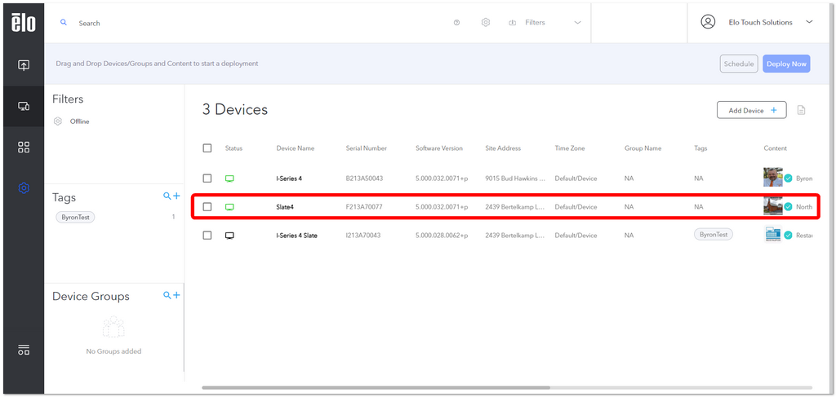The height and width of the screenshot is (397, 836).
Task: Click the Search input field
Action: click(256, 24)
